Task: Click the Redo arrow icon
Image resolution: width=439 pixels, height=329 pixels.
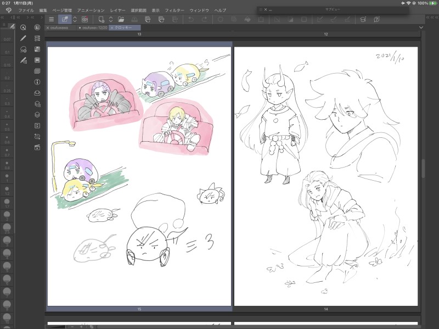Action: point(204,19)
